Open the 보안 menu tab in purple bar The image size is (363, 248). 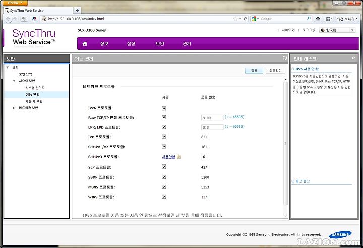(160, 44)
